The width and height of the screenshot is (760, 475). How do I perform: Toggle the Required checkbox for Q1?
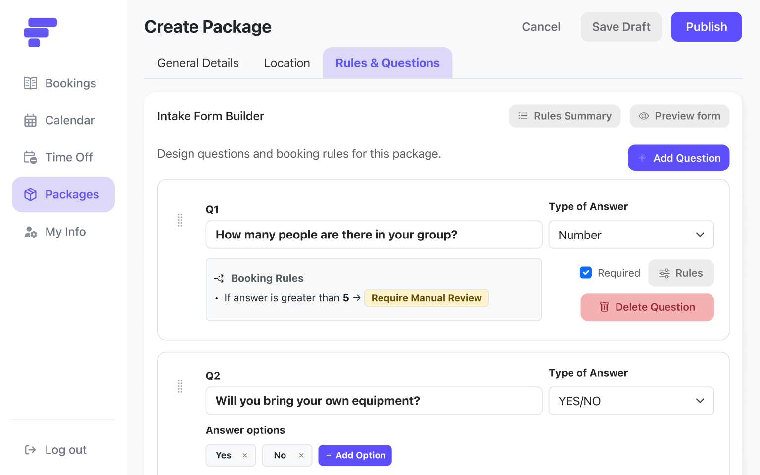click(586, 273)
